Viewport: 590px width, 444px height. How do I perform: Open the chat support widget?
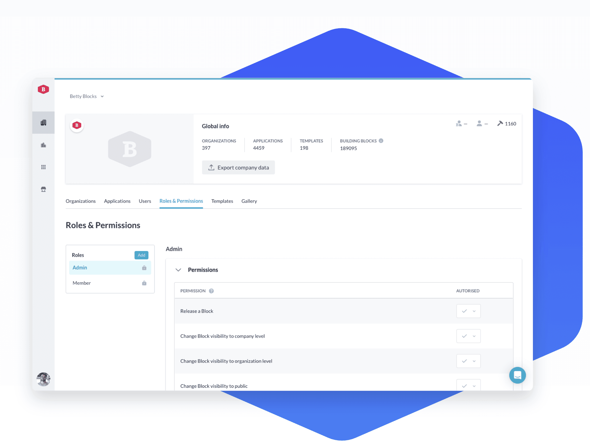(517, 376)
